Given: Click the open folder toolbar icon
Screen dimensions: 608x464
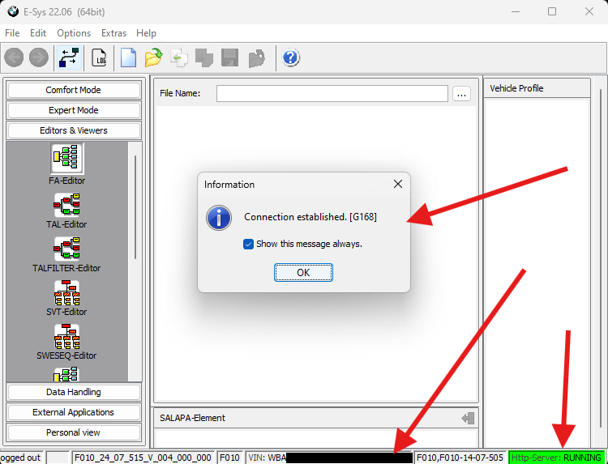Looking at the screenshot, I should click(153, 58).
